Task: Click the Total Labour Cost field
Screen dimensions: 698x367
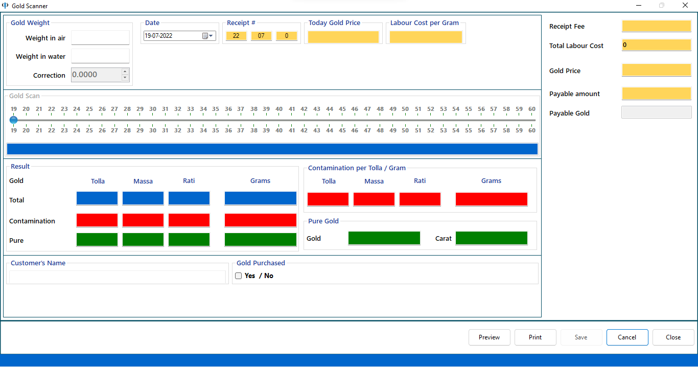Action: pyautogui.click(x=656, y=45)
